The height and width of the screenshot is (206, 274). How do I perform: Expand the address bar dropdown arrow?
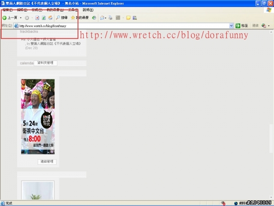[x=231, y=26]
